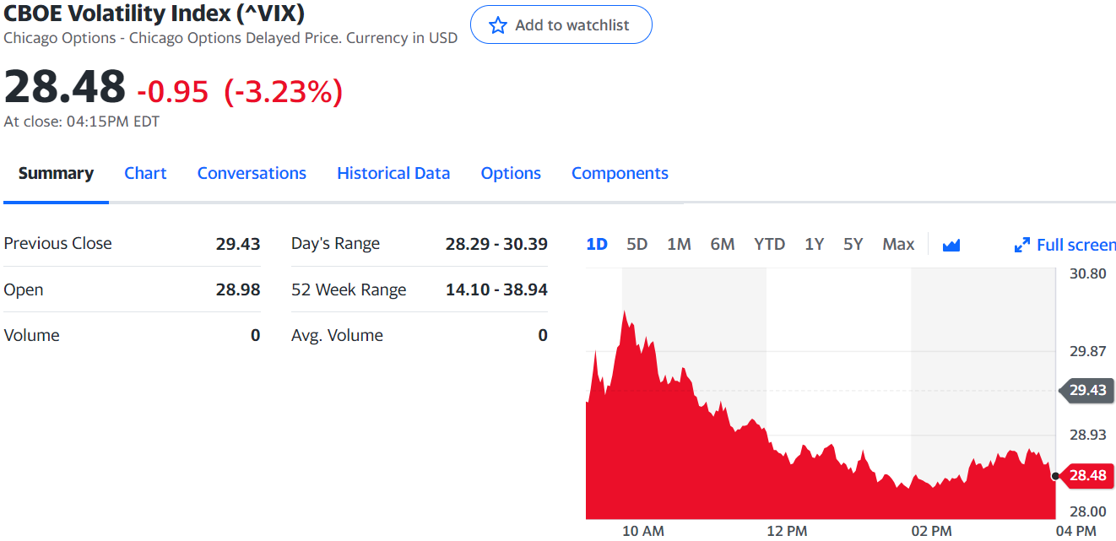Click the Volume label
Viewport: 1116px width, 541px height.
[x=31, y=335]
